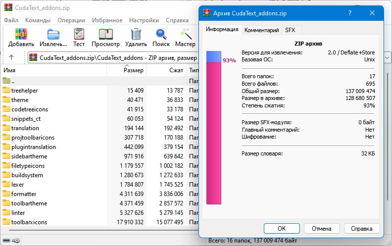
Task: Click the Поиск magnifier icon
Action: [x=161, y=34]
